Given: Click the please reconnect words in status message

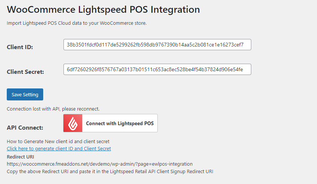Looking at the screenshot, I should (81, 109).
